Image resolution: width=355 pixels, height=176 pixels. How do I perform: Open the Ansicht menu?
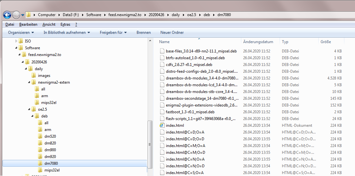click(49, 24)
